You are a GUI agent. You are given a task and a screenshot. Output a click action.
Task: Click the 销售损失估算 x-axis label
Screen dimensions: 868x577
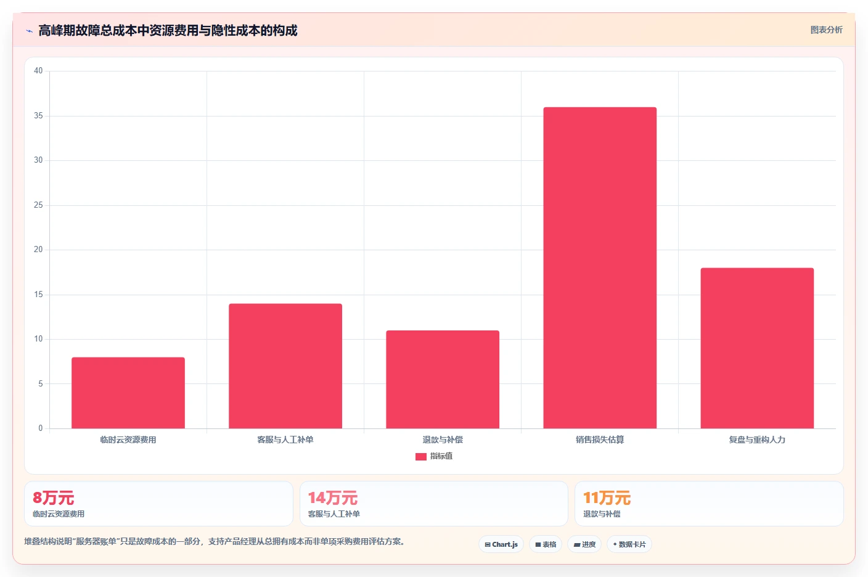tap(600, 440)
